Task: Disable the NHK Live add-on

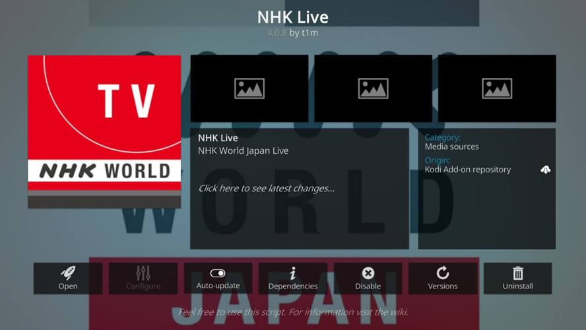Action: pyautogui.click(x=368, y=278)
